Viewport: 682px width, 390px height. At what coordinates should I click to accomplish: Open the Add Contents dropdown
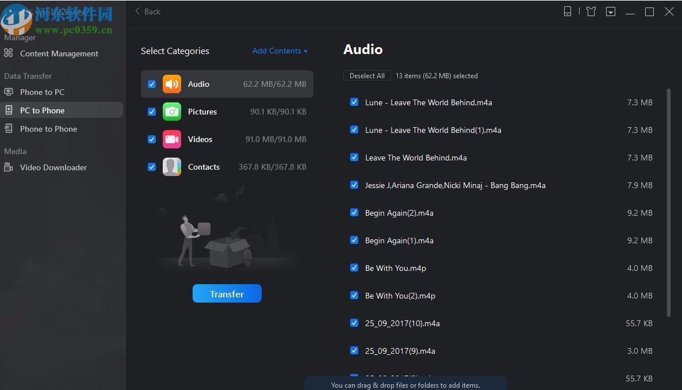click(x=280, y=51)
